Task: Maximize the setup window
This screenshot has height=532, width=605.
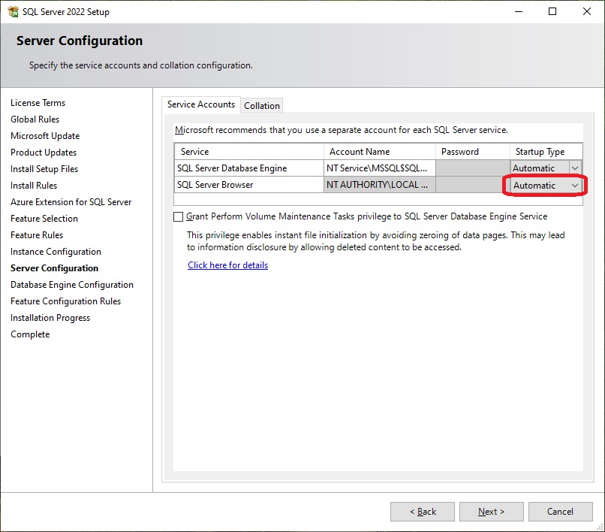Action: point(552,11)
